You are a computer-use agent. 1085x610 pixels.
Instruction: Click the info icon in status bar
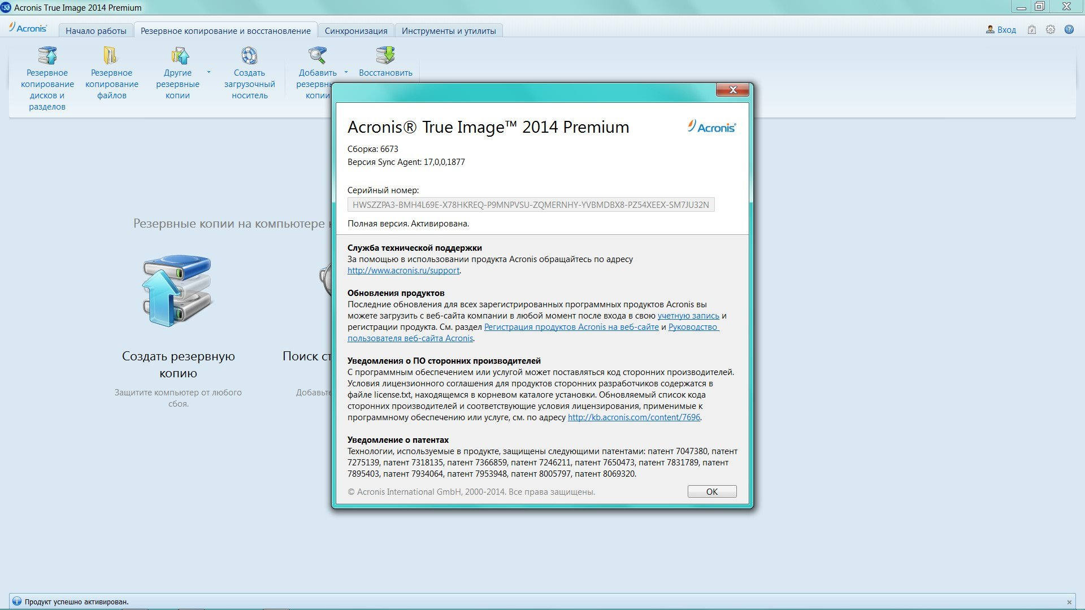coord(16,602)
